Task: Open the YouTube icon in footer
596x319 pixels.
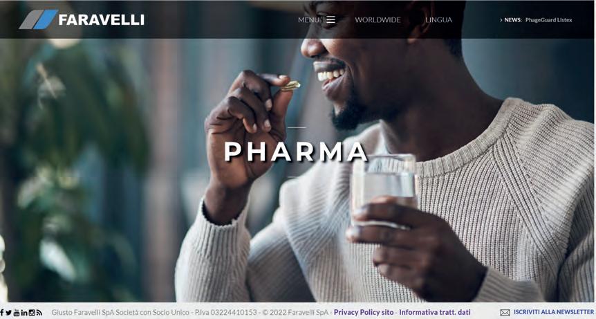Action: pyautogui.click(x=17, y=313)
